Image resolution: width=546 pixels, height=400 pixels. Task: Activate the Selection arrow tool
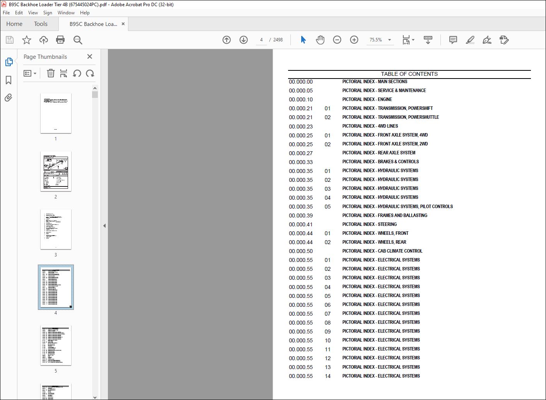(x=303, y=40)
